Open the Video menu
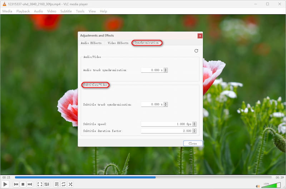This screenshot has height=189, width=286. (51, 11)
